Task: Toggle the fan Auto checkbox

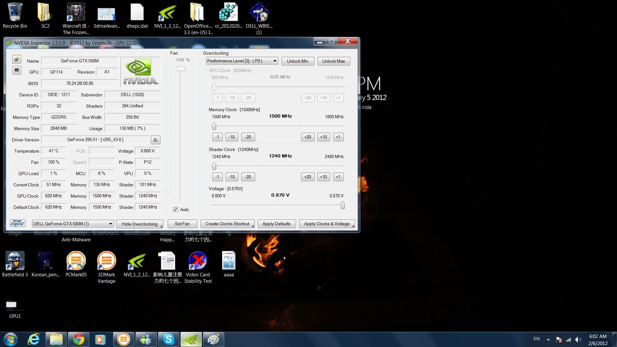Action: click(x=176, y=209)
